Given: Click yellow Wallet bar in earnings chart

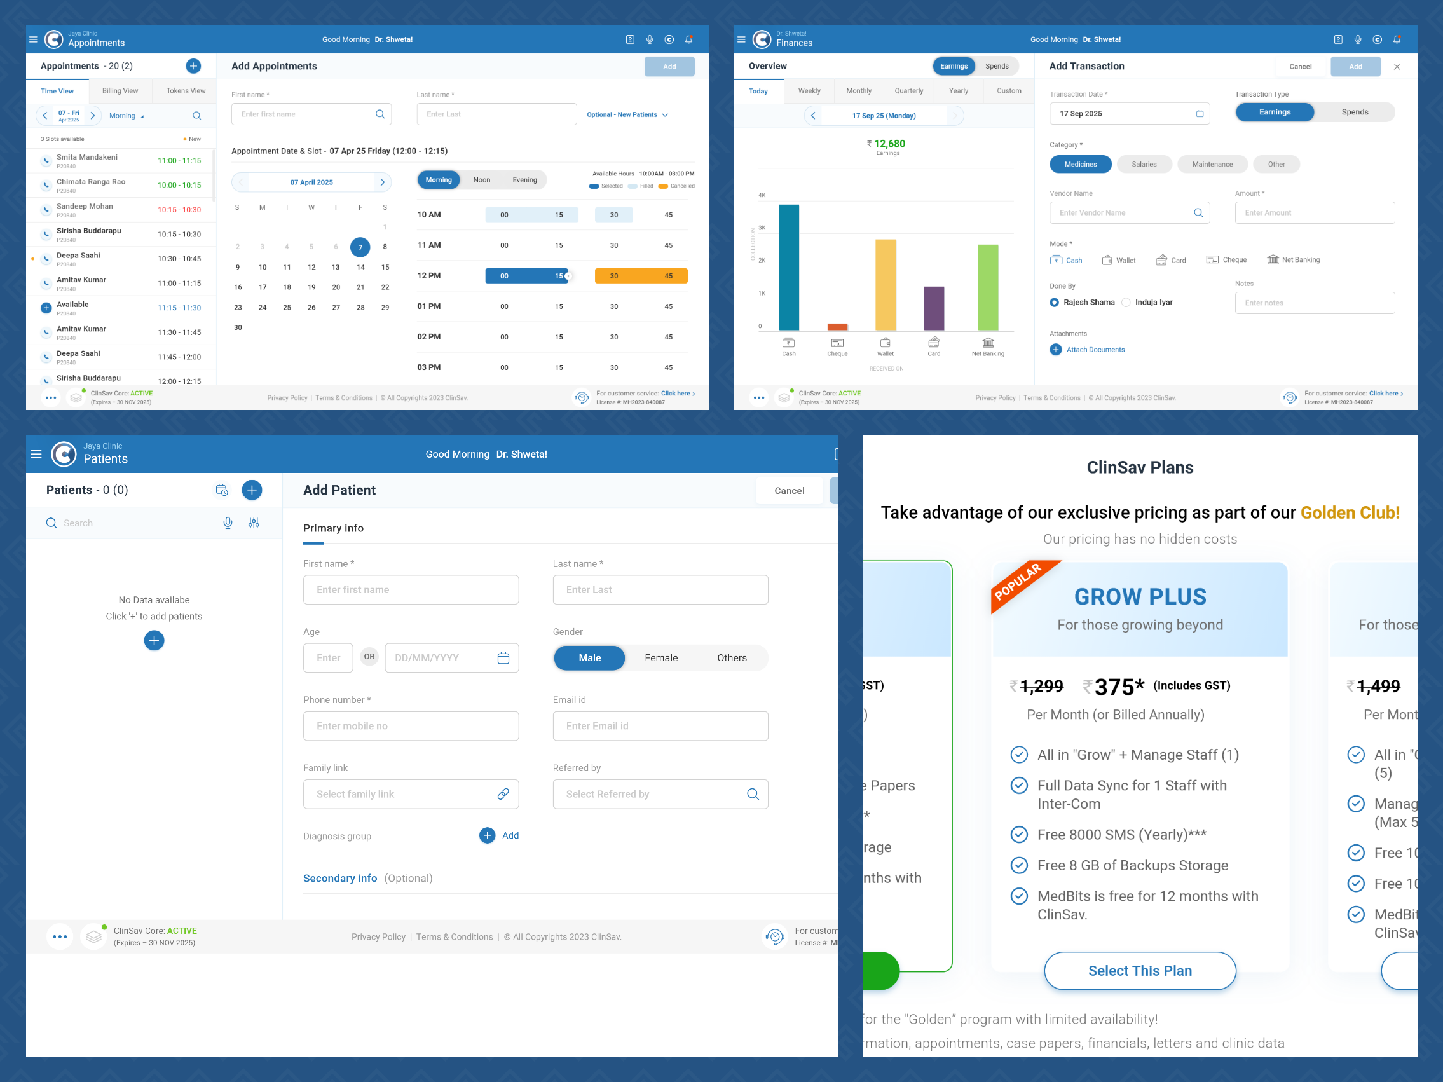Looking at the screenshot, I should (886, 285).
